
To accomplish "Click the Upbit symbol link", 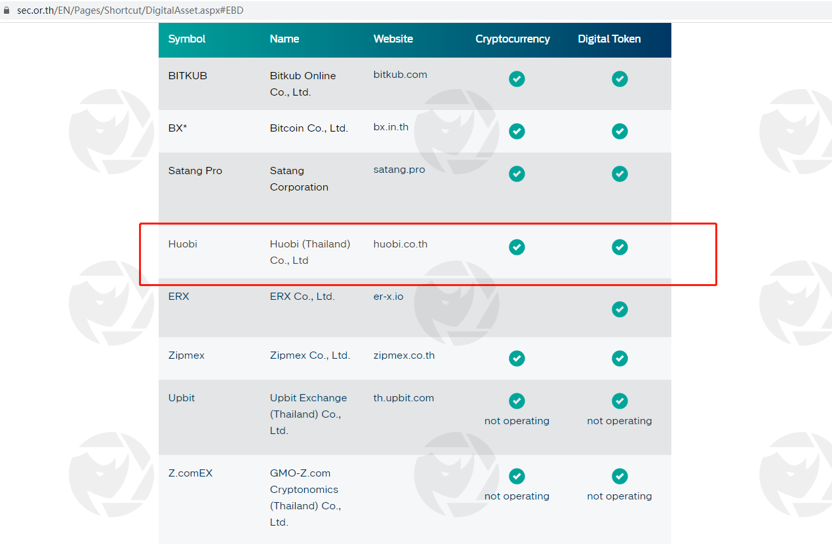I will 182,398.
